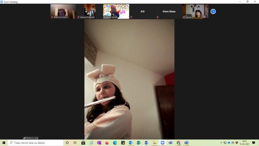Image resolution: width=259 pixels, height=146 pixels.
Task: Select David Potočnik's video thumbnail
Action: tap(90, 11)
